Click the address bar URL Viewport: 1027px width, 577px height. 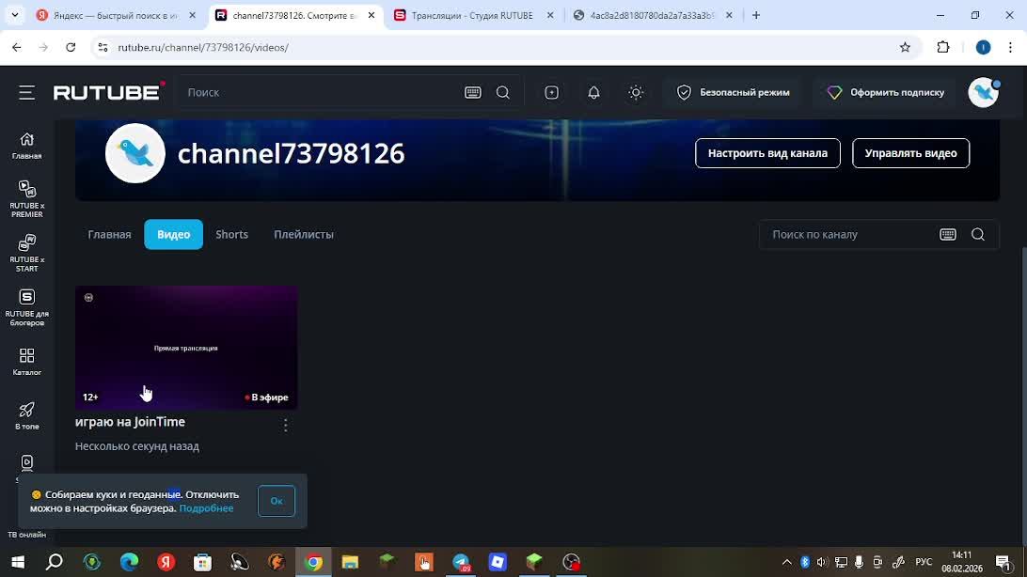203,47
